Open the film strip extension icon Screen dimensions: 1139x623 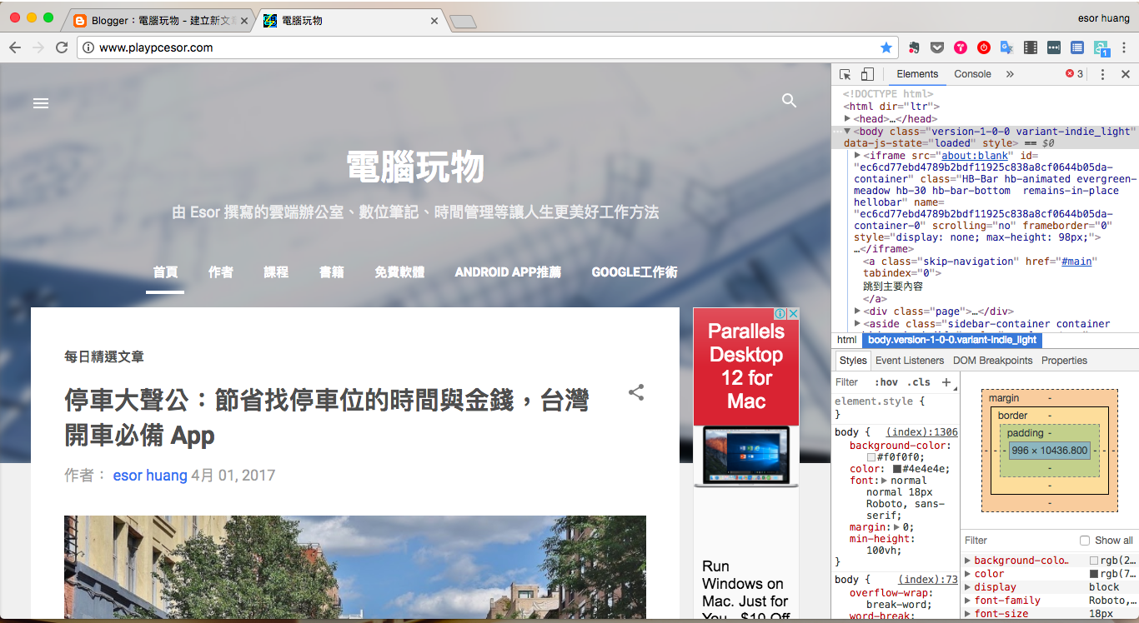1031,47
